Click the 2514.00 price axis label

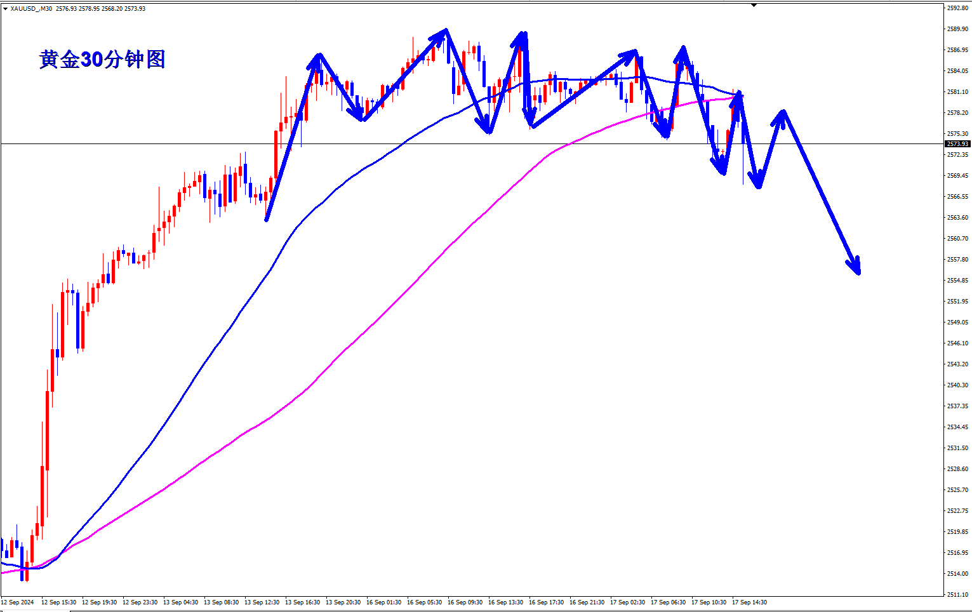958,574
